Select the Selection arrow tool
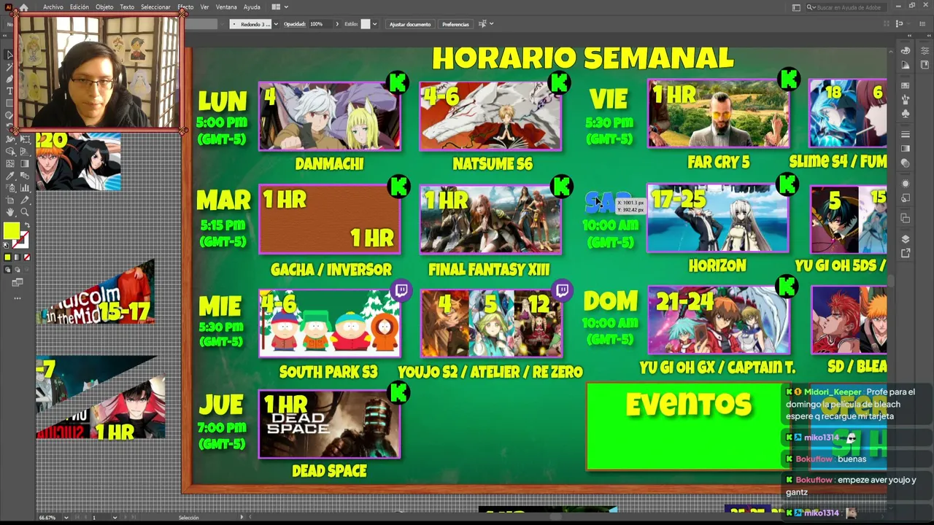 9,55
